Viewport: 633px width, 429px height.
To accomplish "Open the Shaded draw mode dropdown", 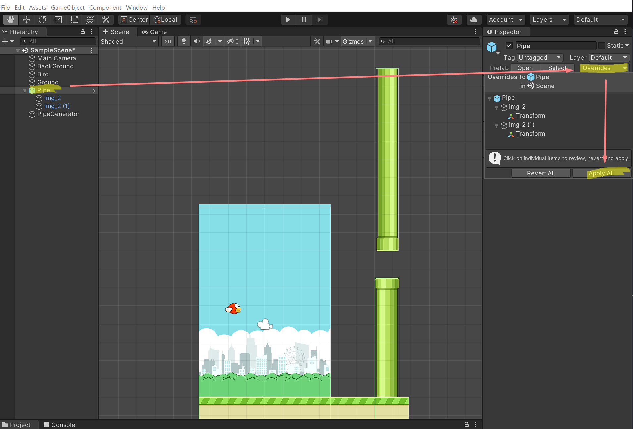I will coord(129,41).
